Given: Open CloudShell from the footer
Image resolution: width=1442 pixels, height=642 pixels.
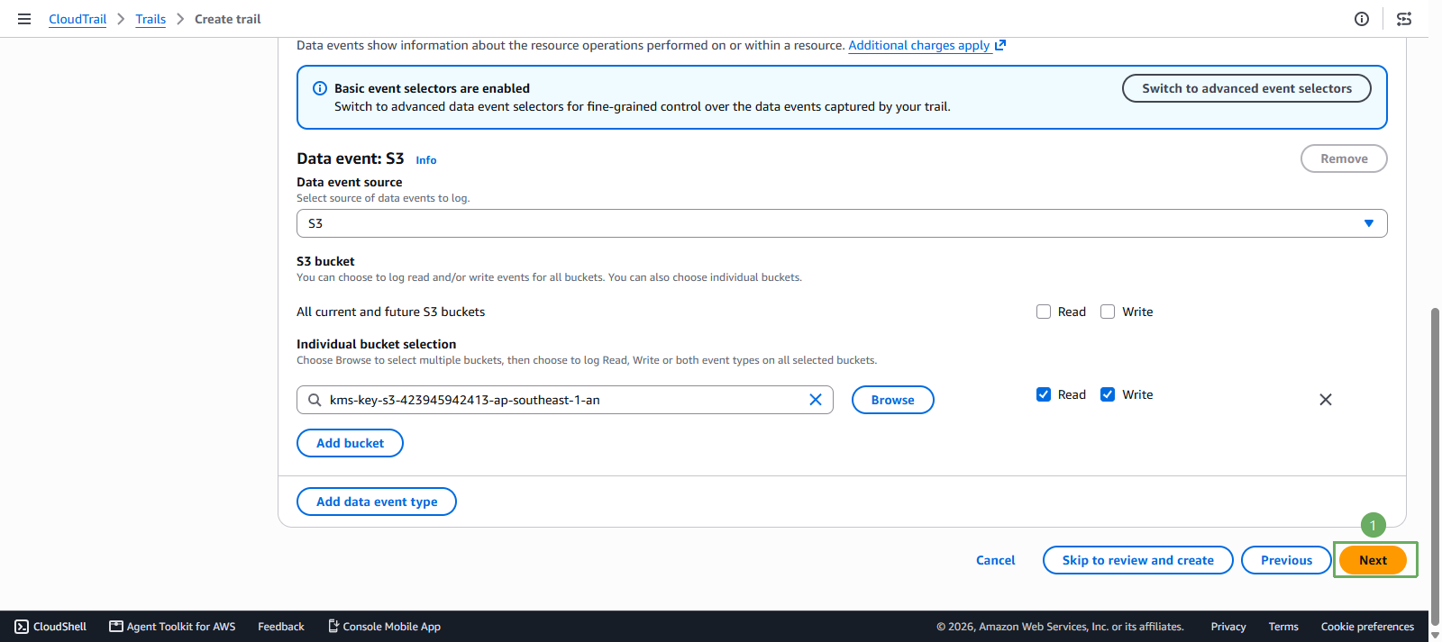Looking at the screenshot, I should (50, 627).
